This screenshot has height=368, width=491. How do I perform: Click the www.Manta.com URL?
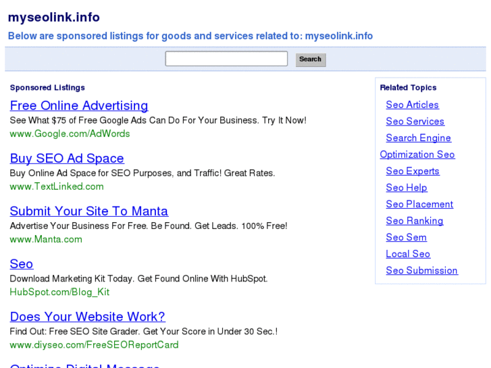pos(46,239)
